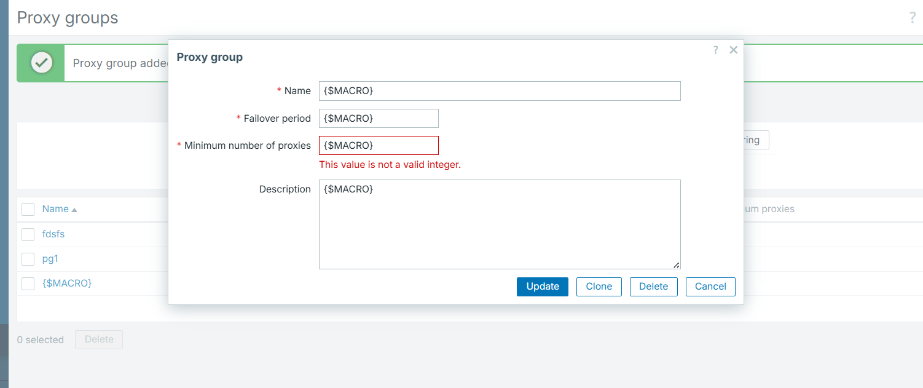This screenshot has width=923, height=388.
Task: Open the fdsfs proxy group link
Action: pos(53,234)
